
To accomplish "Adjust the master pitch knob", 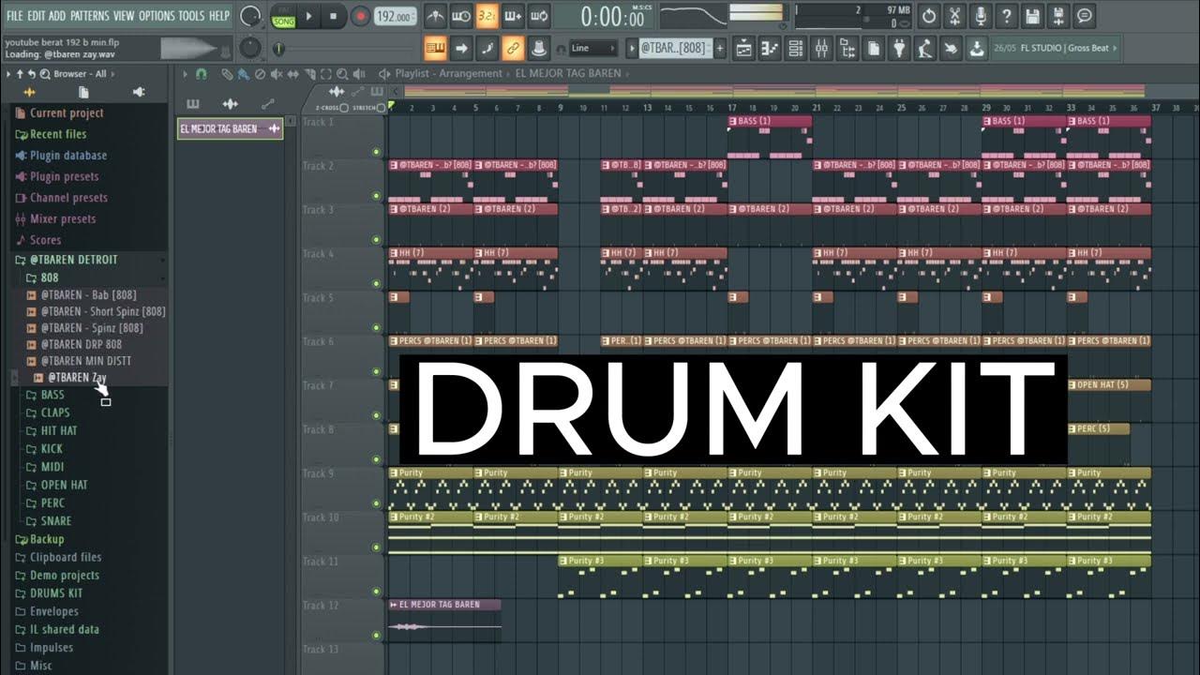I will (250, 48).
